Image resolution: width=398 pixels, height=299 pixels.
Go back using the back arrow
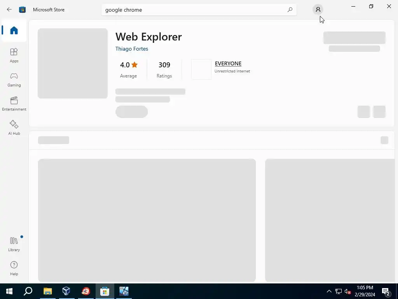(9, 10)
